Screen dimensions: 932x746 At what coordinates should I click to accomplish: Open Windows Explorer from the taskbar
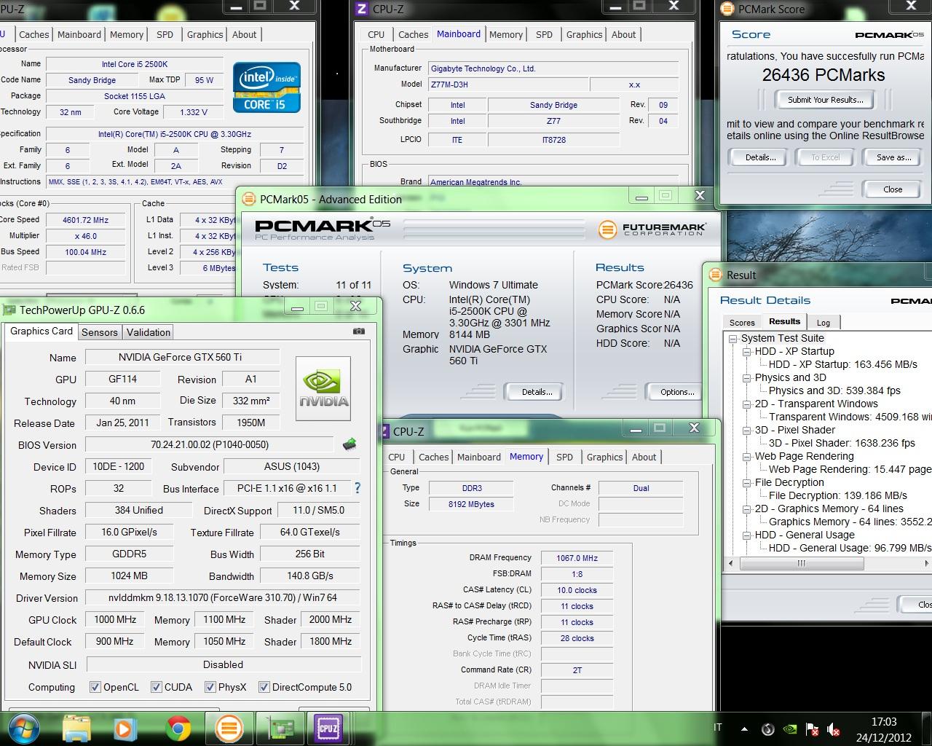(x=76, y=729)
